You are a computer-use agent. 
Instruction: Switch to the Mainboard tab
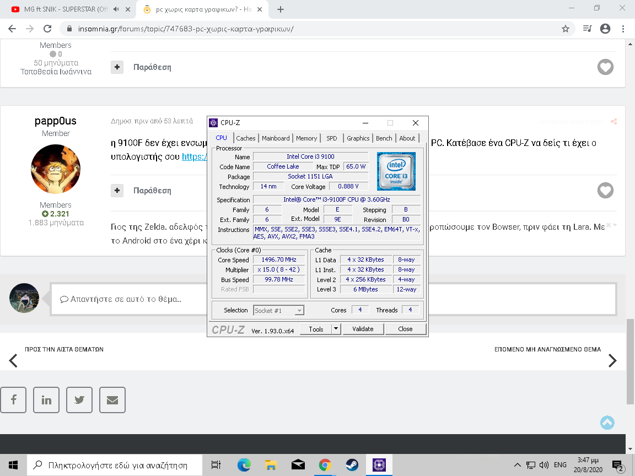tap(276, 138)
